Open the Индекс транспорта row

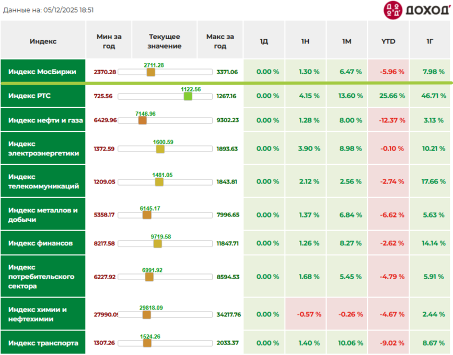[43, 342]
